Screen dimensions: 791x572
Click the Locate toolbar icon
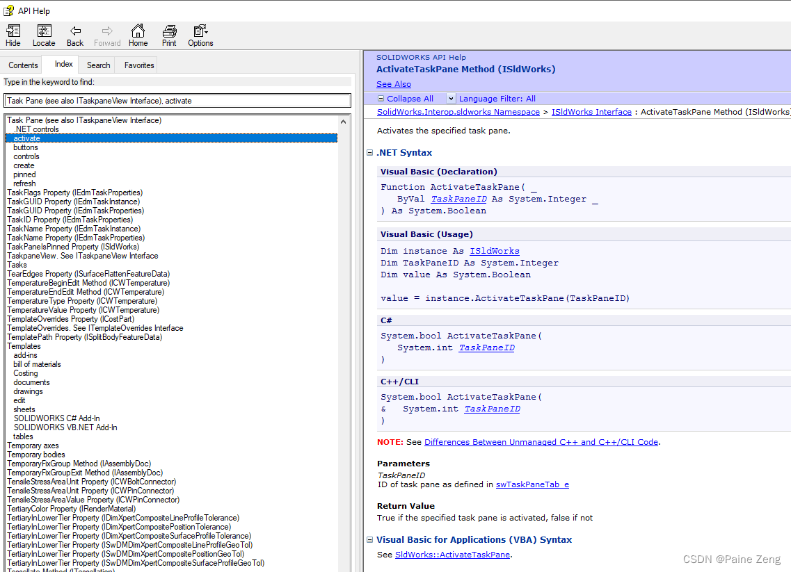pos(44,35)
